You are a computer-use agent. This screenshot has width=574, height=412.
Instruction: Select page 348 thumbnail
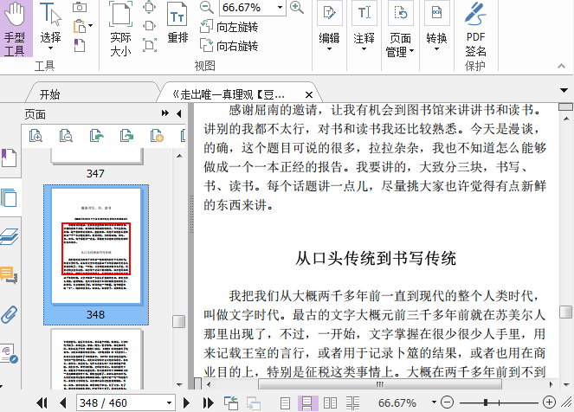click(x=96, y=254)
